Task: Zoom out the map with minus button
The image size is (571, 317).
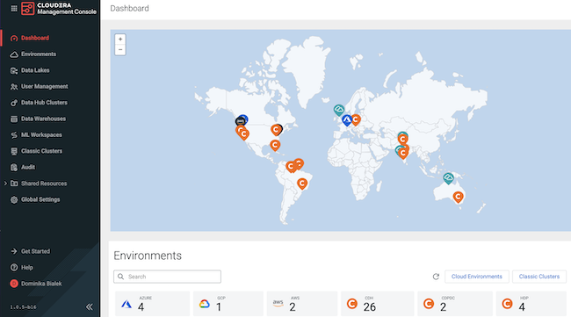Action: point(120,49)
